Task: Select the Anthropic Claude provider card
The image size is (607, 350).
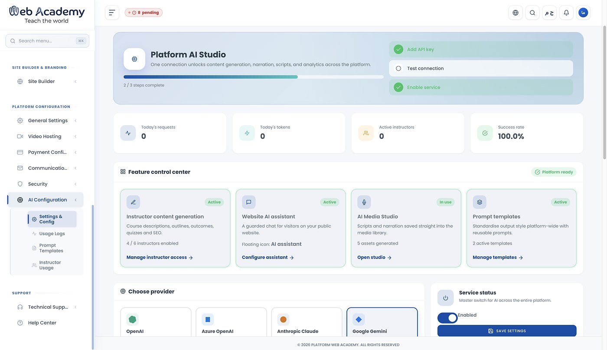Action: pos(307,322)
